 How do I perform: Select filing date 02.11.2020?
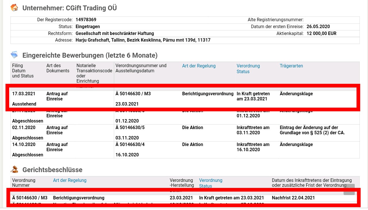pyautogui.click(x=24, y=127)
